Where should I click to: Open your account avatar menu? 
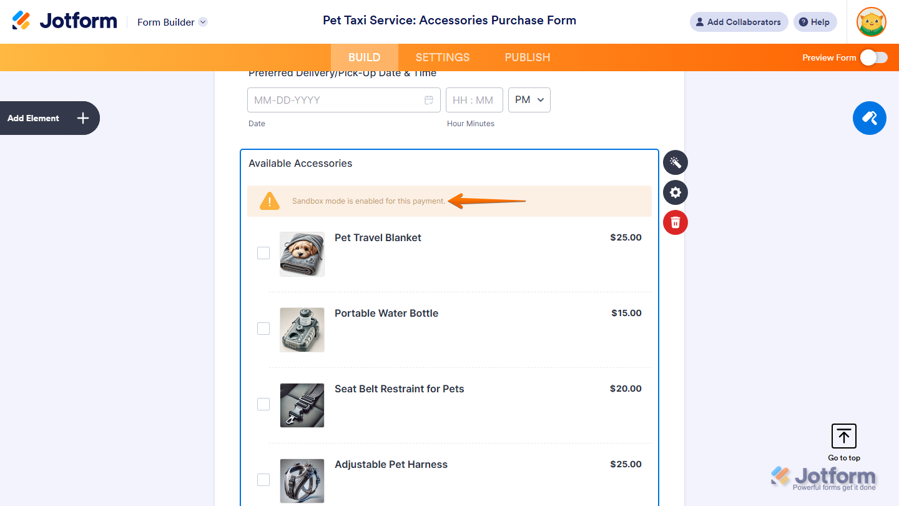(x=871, y=22)
